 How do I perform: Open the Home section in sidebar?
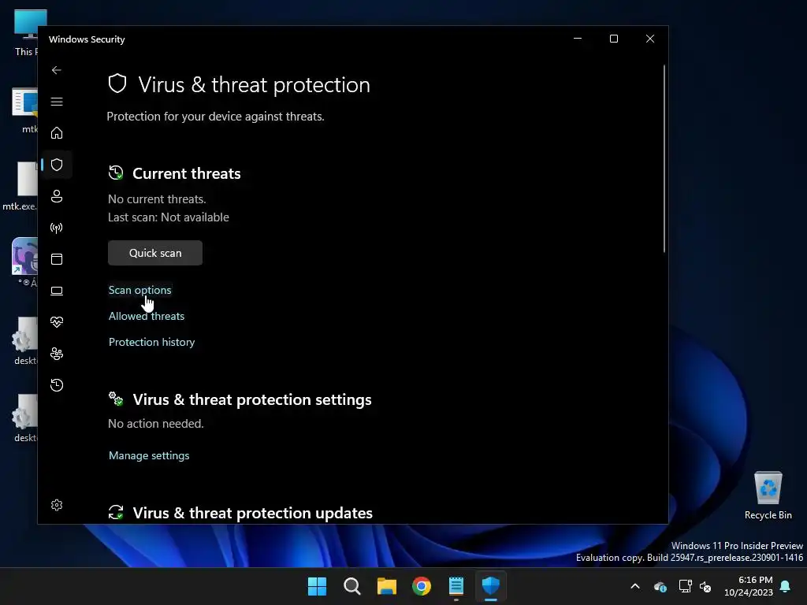coord(57,133)
